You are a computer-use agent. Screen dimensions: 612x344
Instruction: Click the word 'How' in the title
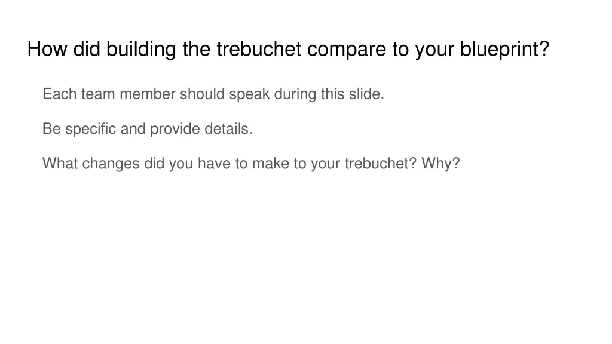tap(48, 50)
